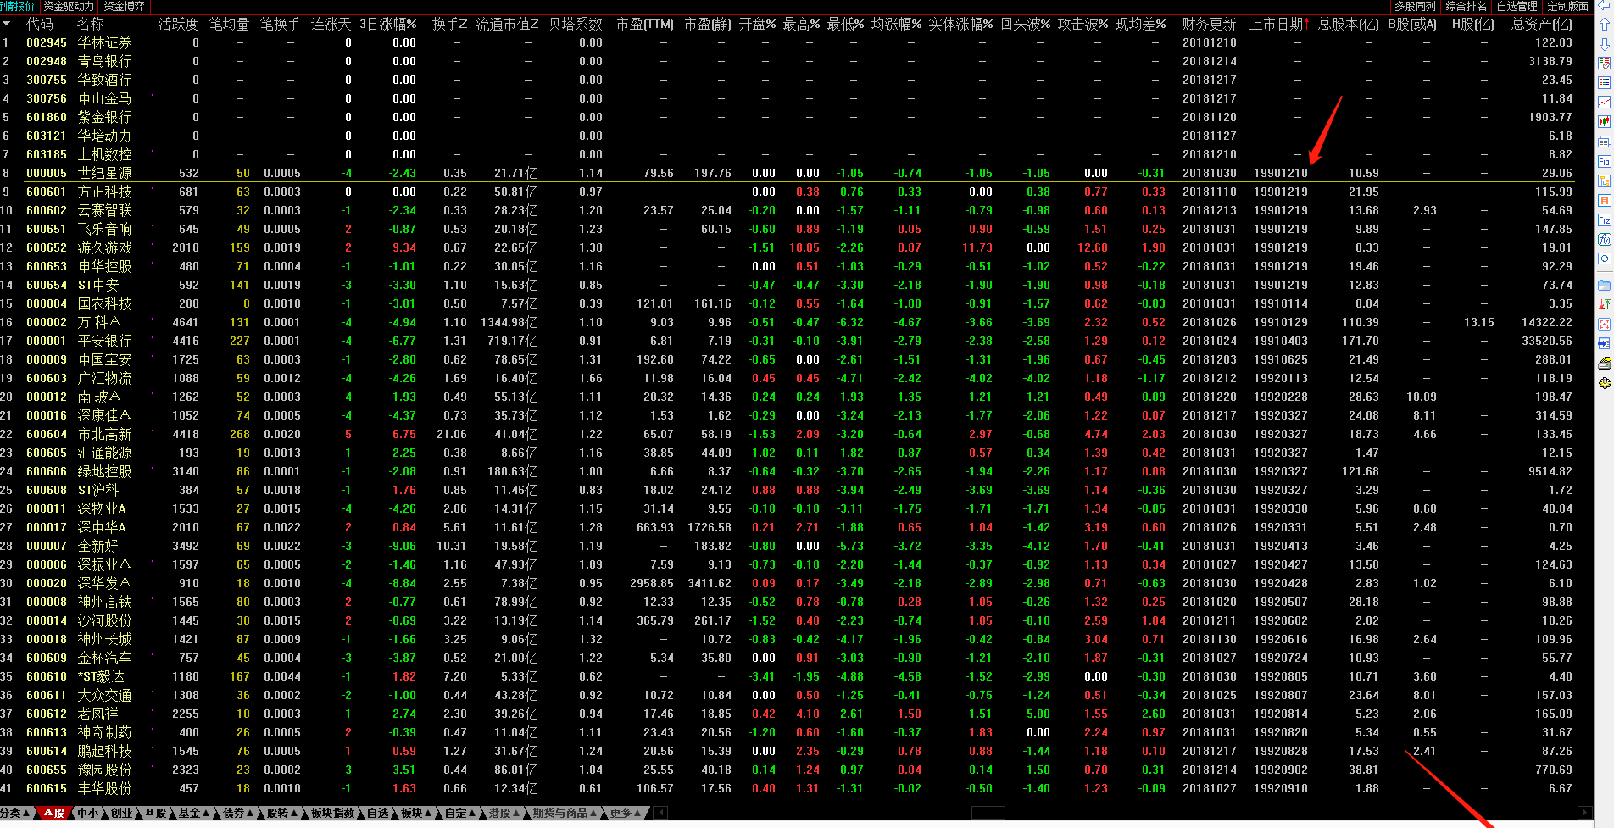Expand the 债券 bottom tab menu
This screenshot has width=1614, height=828.
(x=238, y=813)
